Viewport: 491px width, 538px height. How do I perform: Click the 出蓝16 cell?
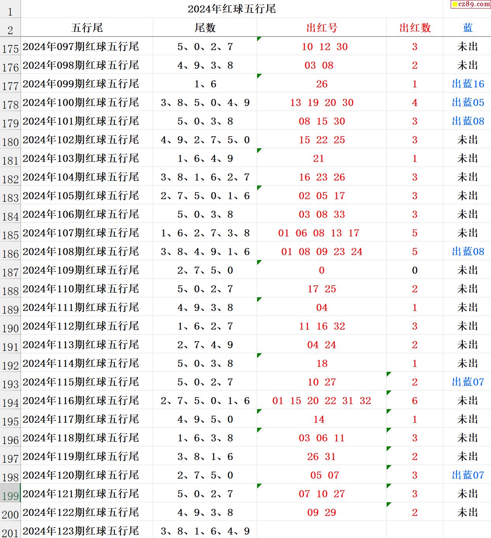pos(468,84)
